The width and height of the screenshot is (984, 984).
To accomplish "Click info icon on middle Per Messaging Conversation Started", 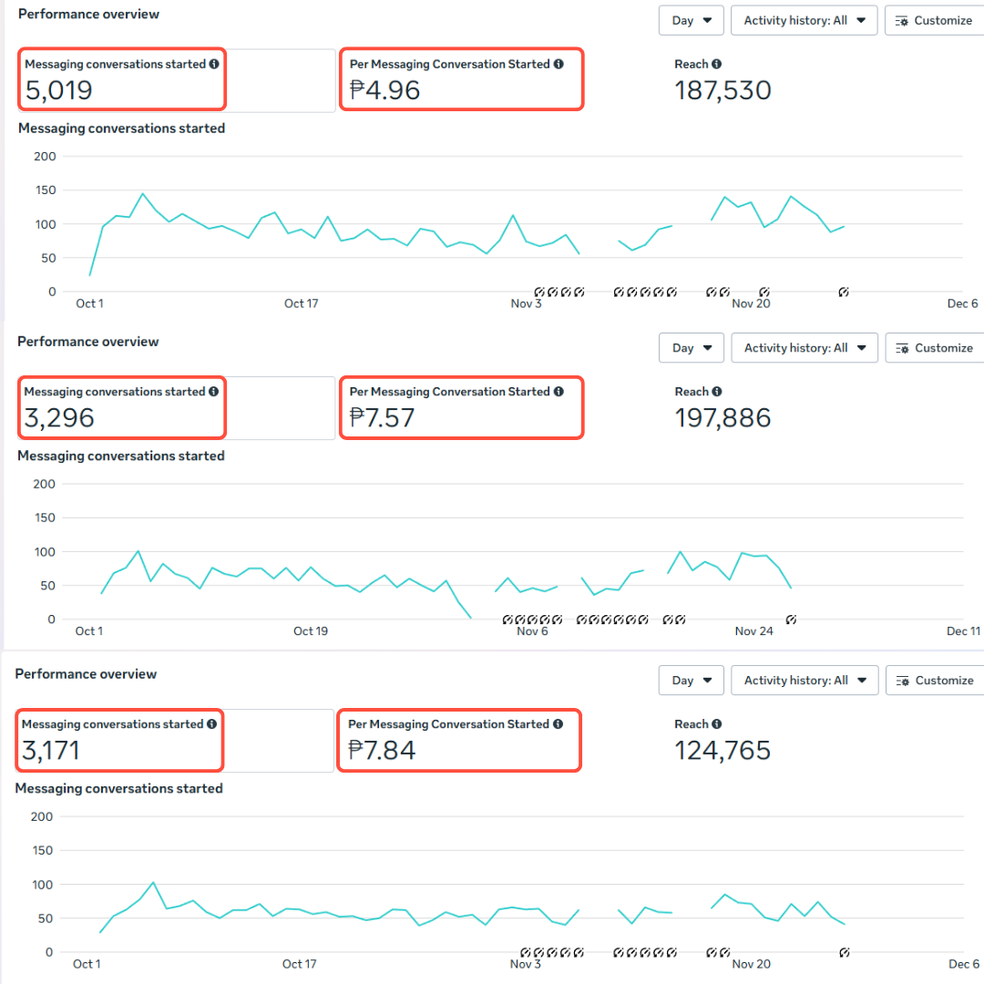I will point(559,392).
